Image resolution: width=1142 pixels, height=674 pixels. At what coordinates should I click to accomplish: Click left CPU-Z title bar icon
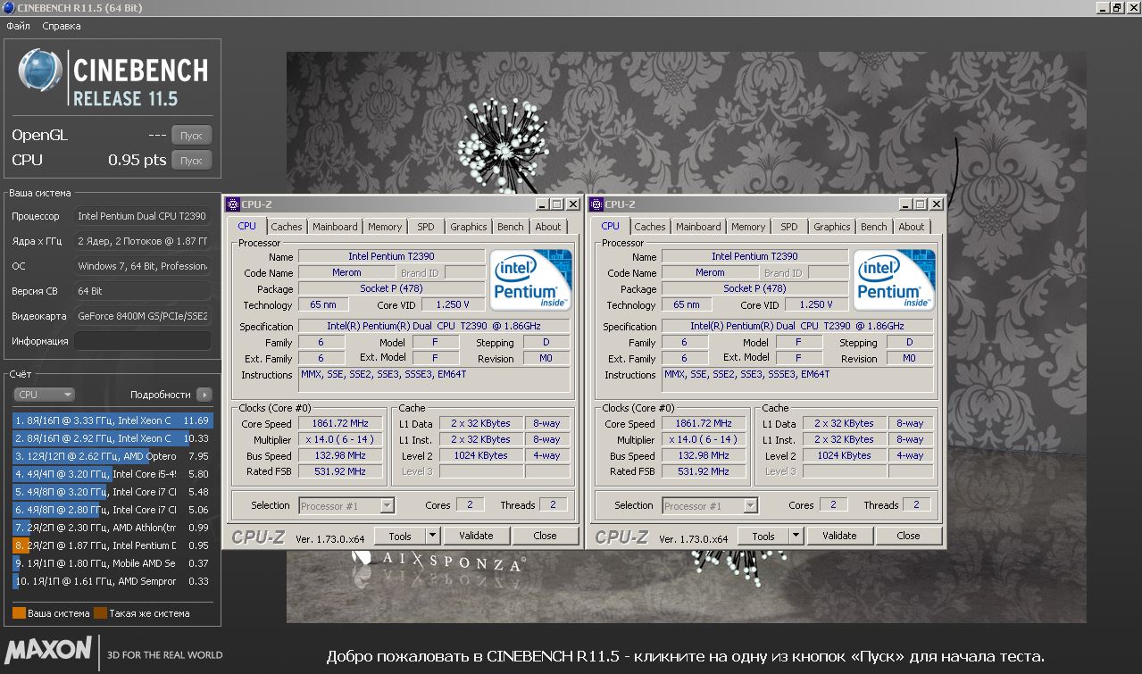point(233,204)
